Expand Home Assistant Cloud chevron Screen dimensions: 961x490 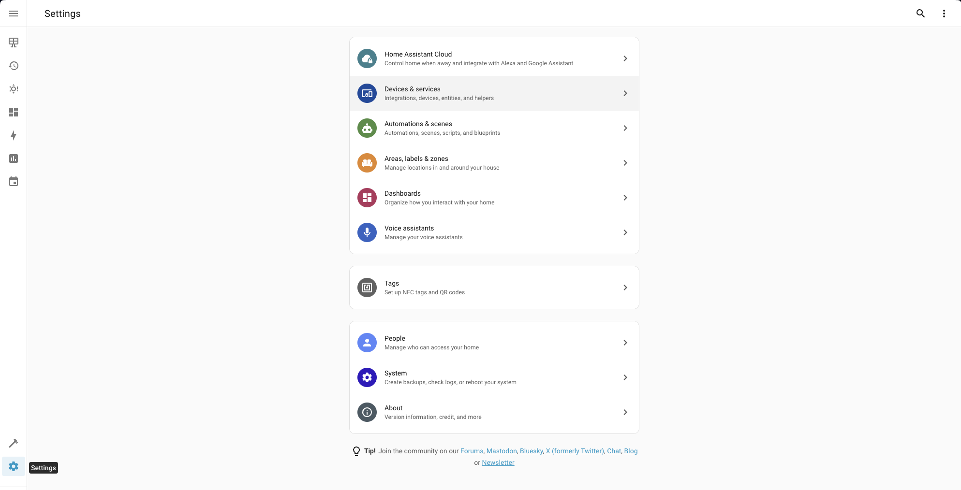[625, 58]
